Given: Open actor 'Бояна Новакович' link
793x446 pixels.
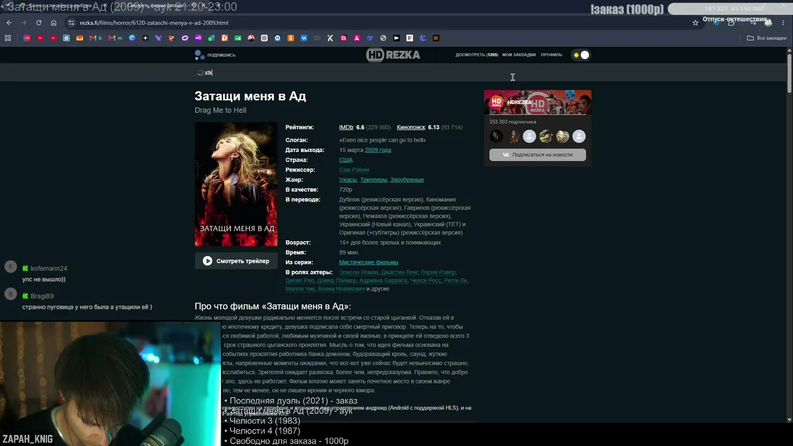Looking at the screenshot, I should pos(341,289).
